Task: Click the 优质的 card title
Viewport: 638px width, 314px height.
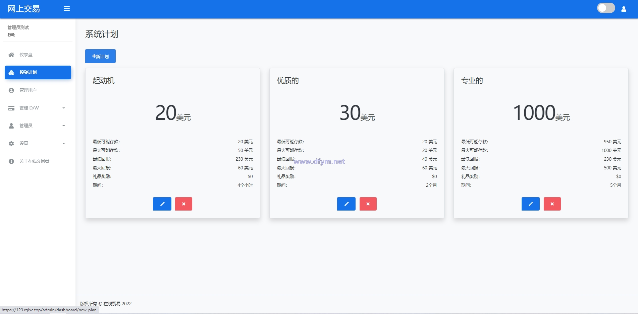Action: 288,81
